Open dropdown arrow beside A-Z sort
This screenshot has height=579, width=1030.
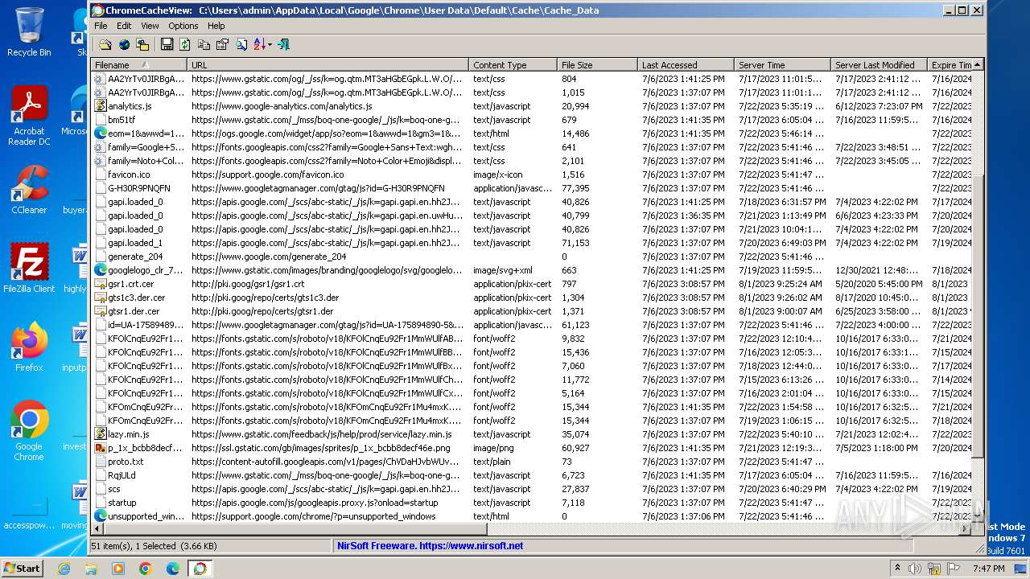[270, 45]
